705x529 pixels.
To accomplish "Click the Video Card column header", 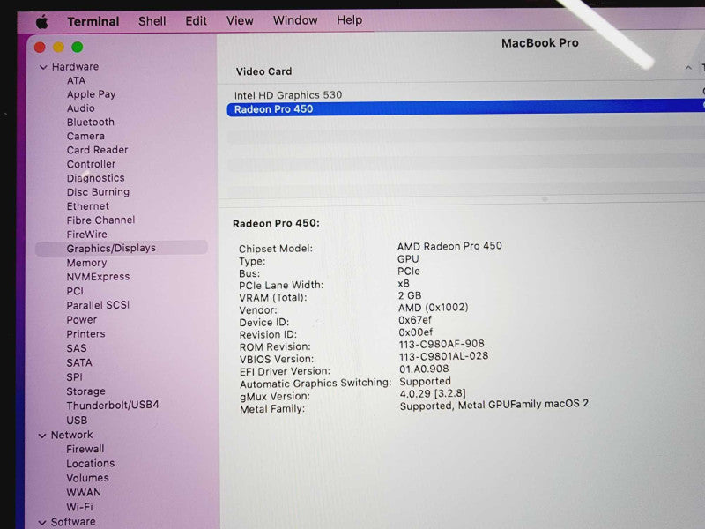I will tap(263, 71).
